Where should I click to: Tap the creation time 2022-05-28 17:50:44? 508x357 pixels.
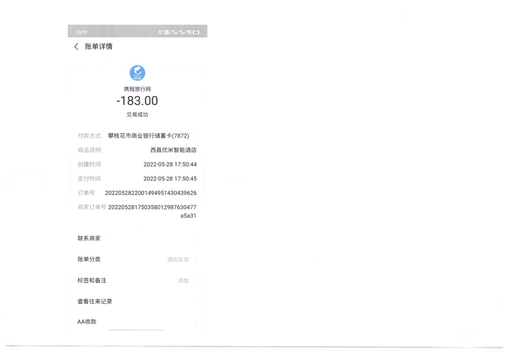(x=170, y=164)
